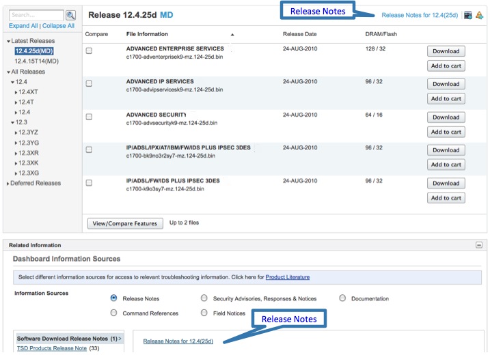Add Advanced IP Services to cart
The height and width of the screenshot is (355, 490).
(x=446, y=99)
